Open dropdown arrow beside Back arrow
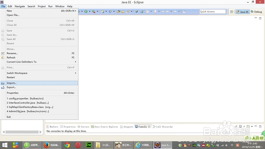This screenshot has width=265, height=149. click(171, 11)
